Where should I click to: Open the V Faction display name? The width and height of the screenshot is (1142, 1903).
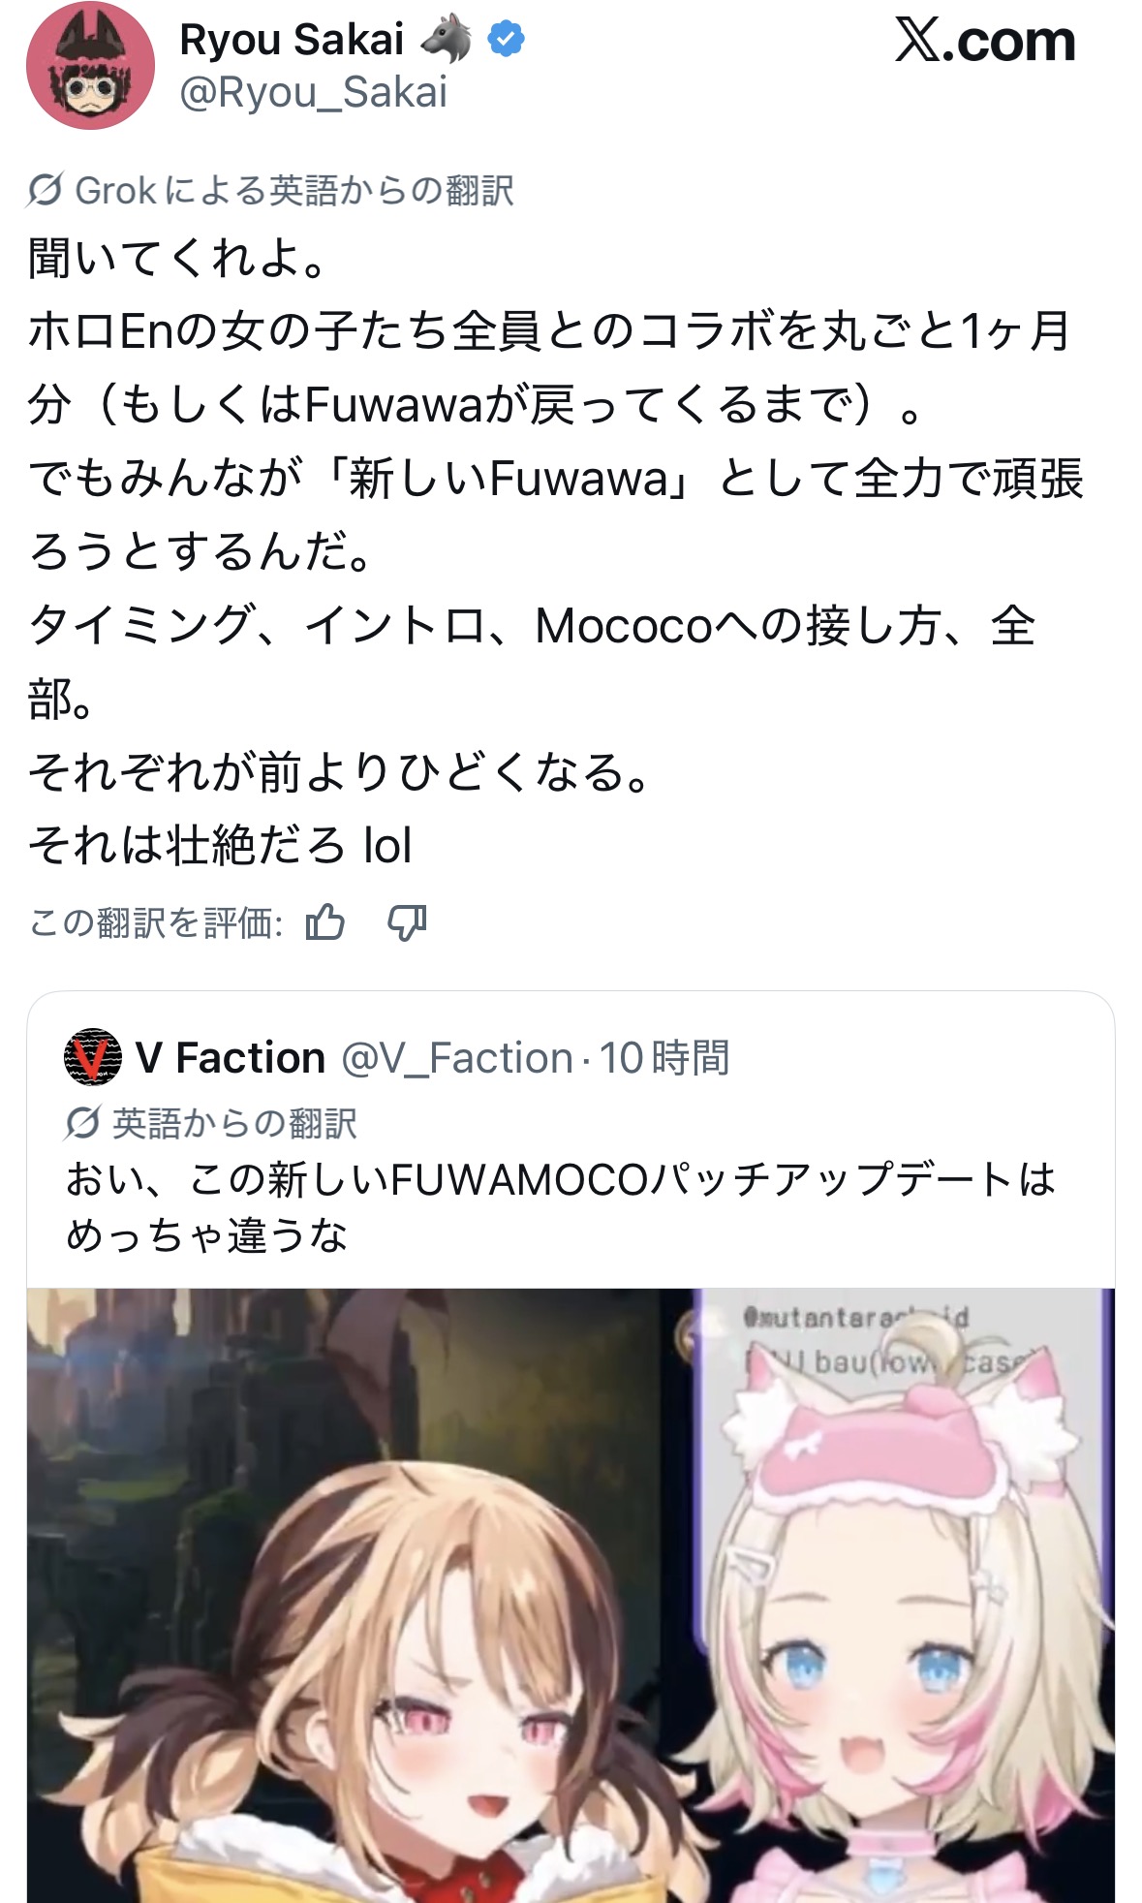(x=231, y=1057)
